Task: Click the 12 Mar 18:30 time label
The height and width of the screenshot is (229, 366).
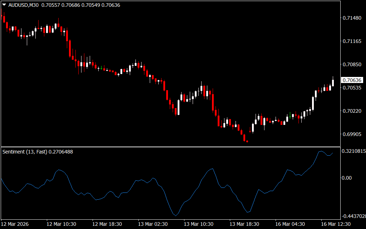Action: point(107,224)
